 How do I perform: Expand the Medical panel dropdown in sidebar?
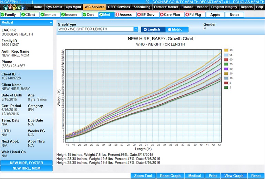(51, 23)
